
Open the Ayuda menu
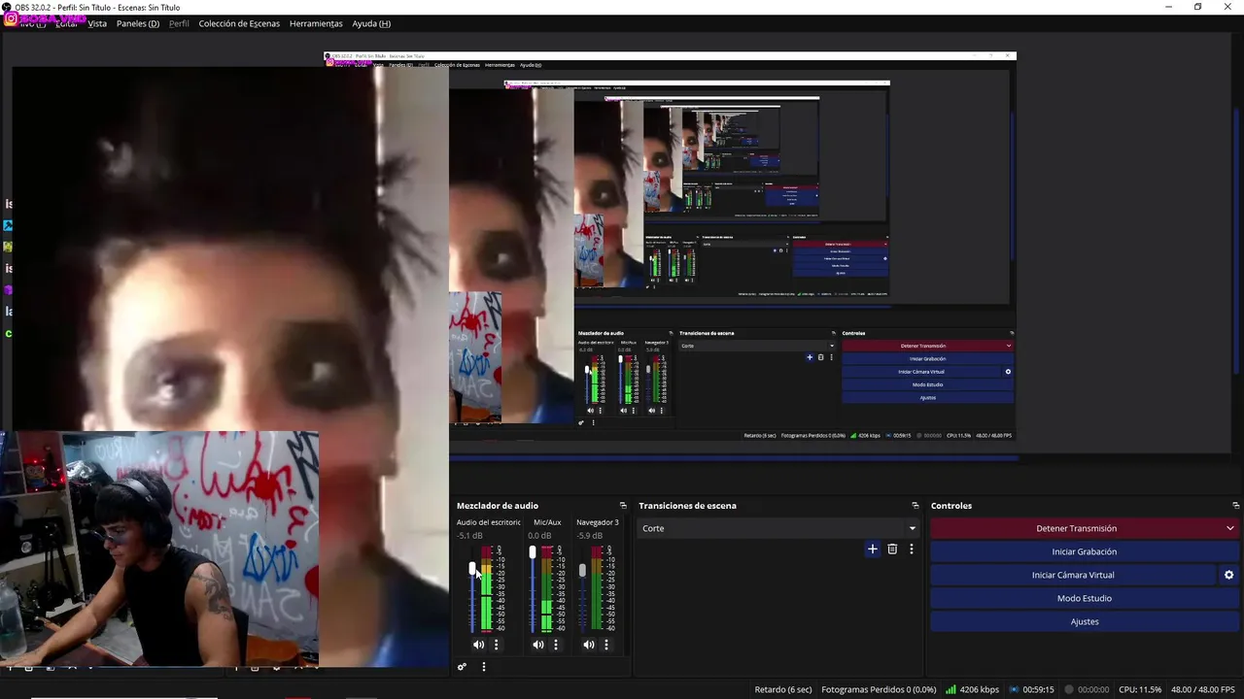pos(371,23)
